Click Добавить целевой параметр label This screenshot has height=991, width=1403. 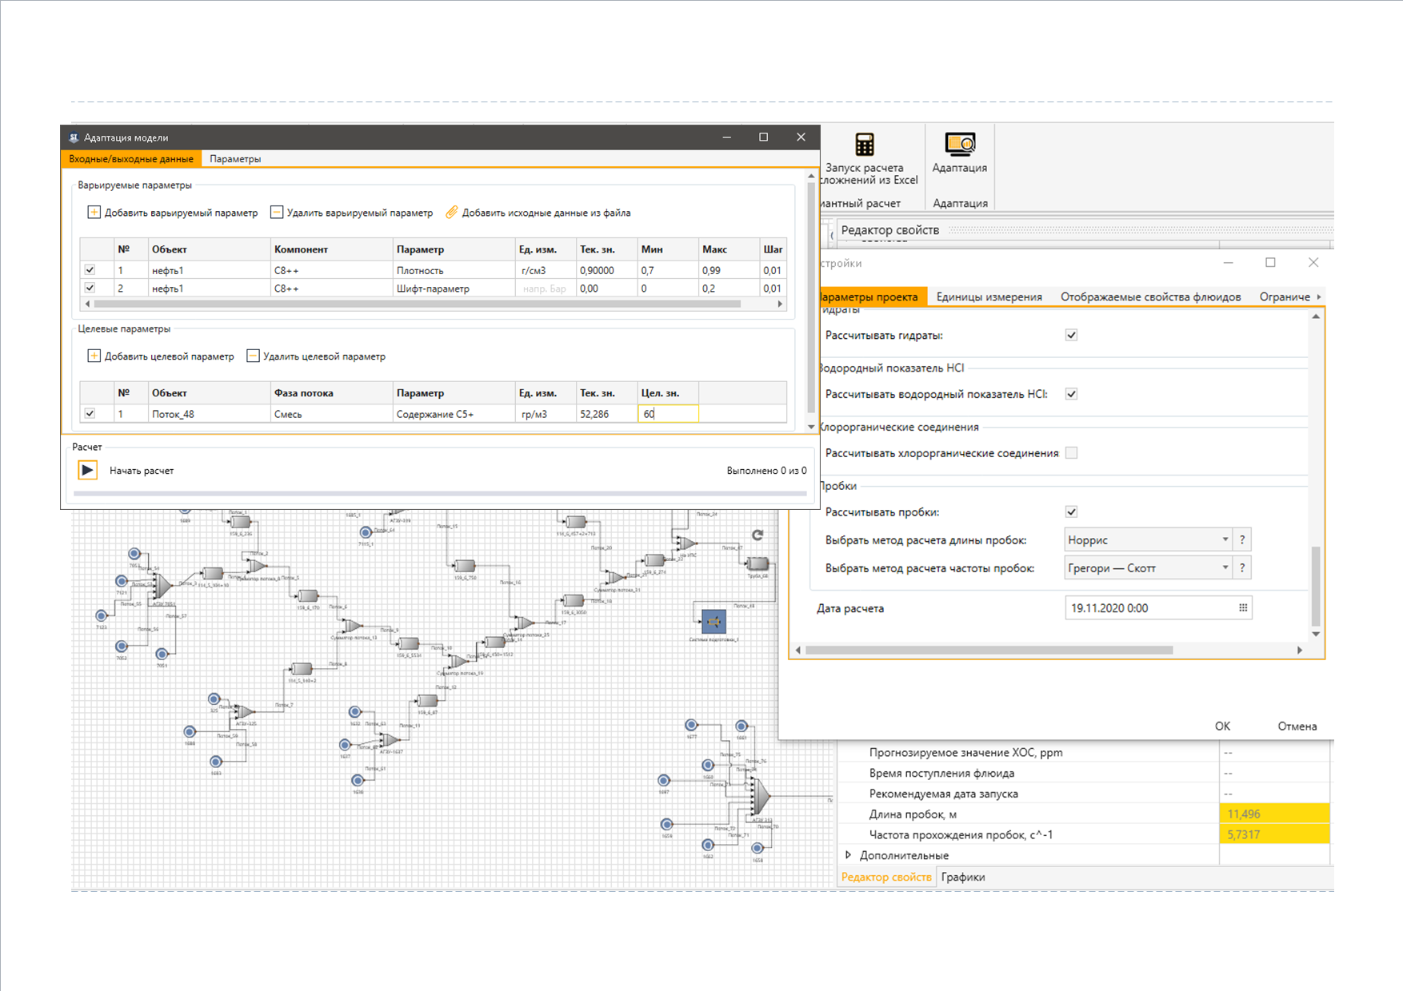coord(170,356)
